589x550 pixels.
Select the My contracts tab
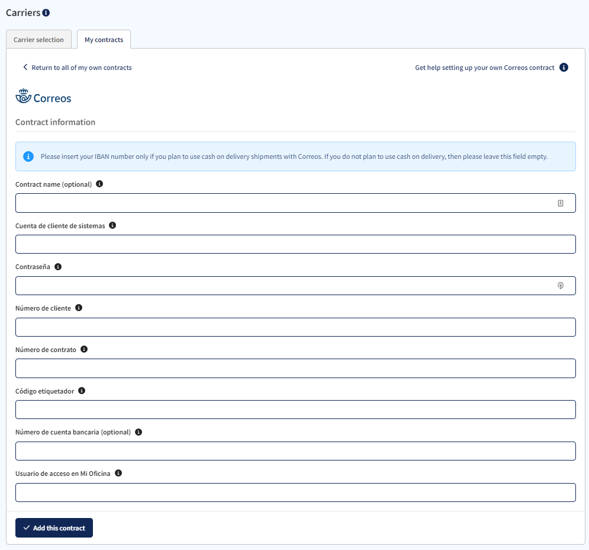[x=103, y=39]
